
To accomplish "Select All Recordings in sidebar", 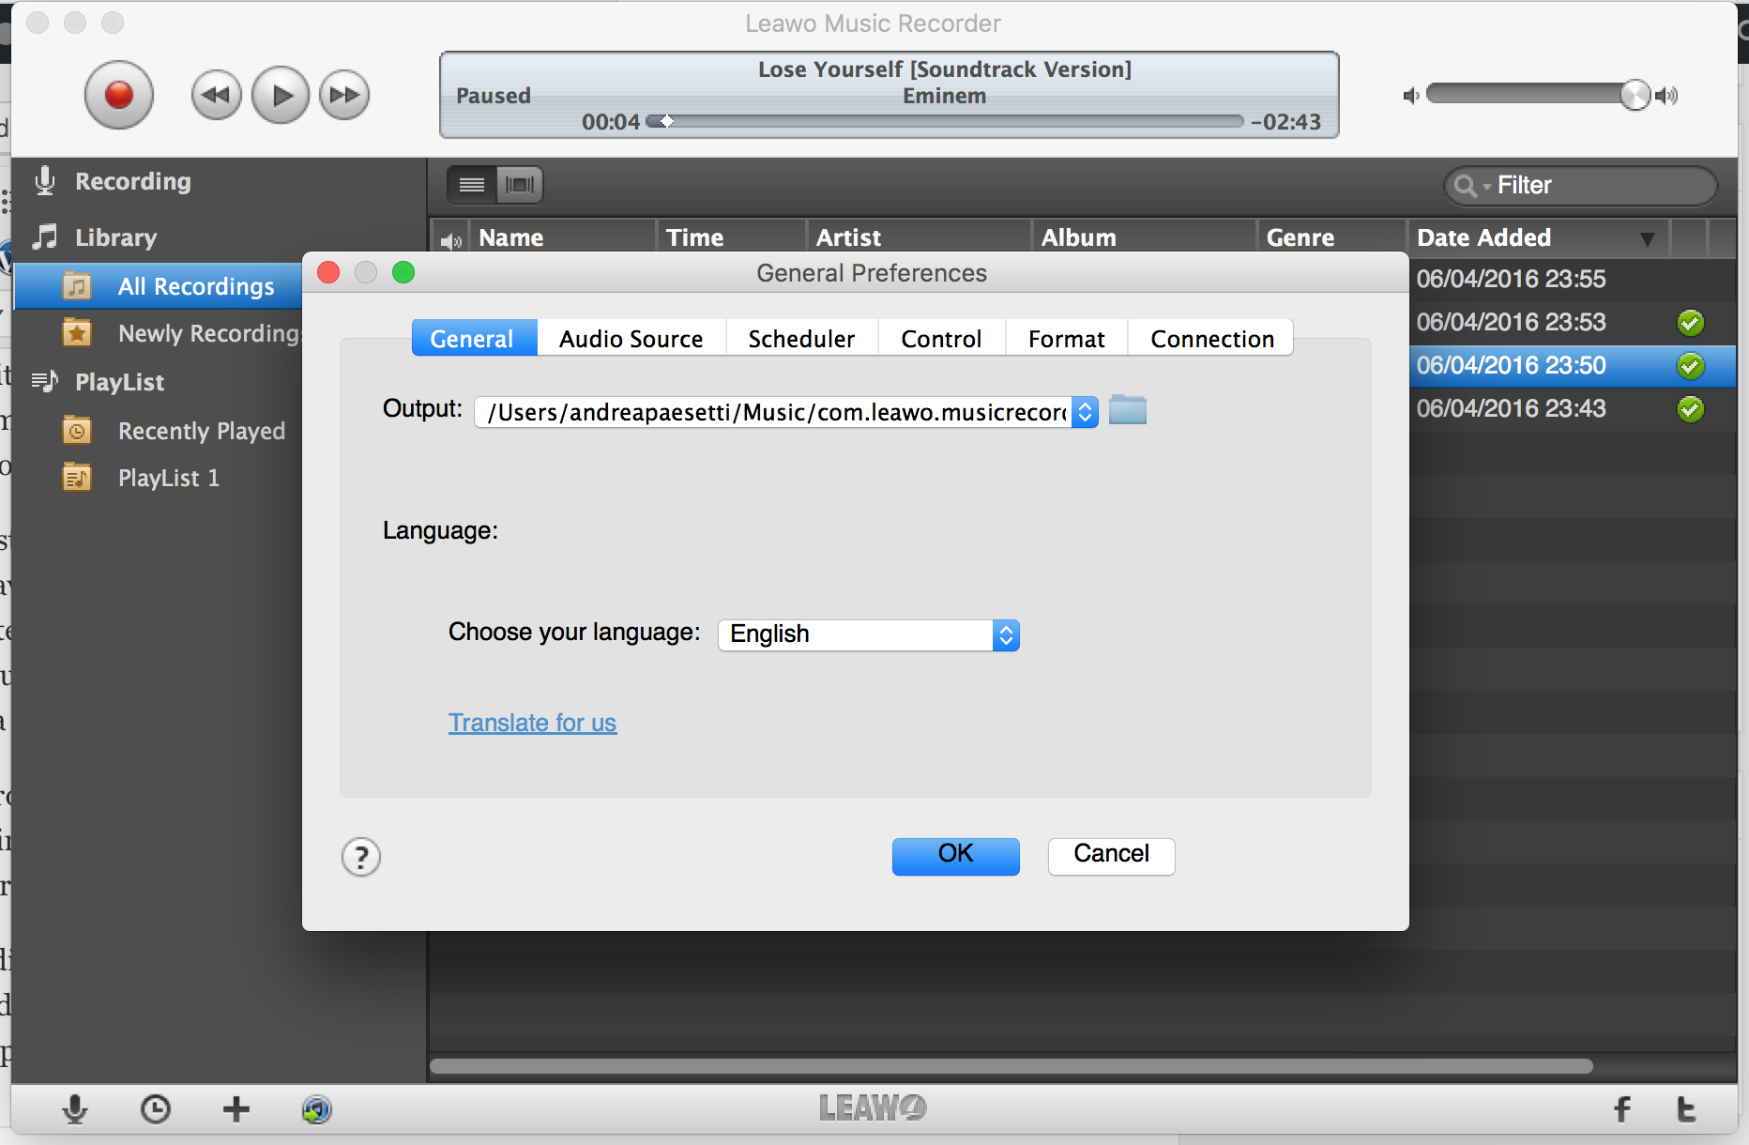I will point(159,286).
